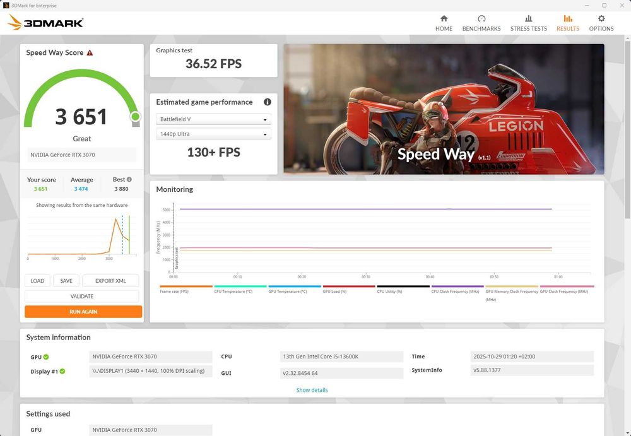The image size is (631, 436).
Task: Open Stress Tests section
Action: click(528, 23)
